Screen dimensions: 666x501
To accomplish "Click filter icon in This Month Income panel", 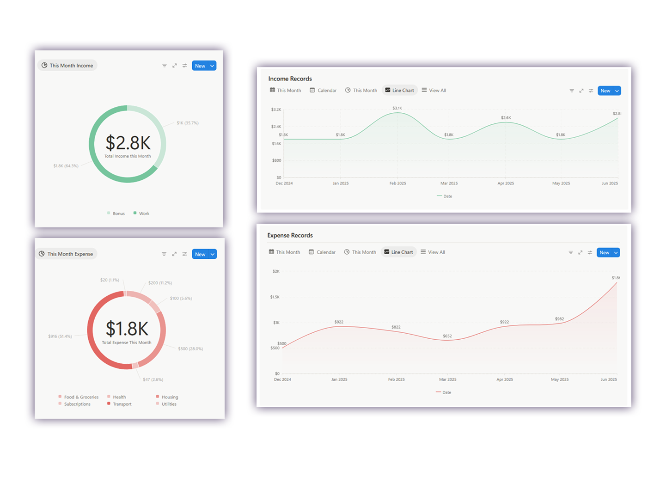I will pos(164,66).
